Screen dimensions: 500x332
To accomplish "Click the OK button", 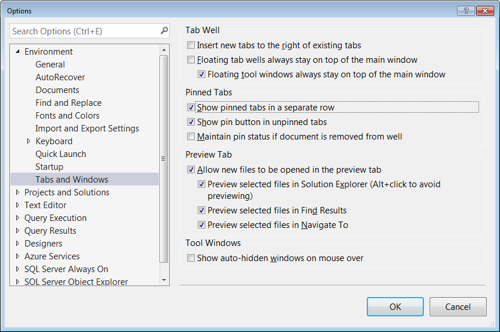I will tap(395, 307).
